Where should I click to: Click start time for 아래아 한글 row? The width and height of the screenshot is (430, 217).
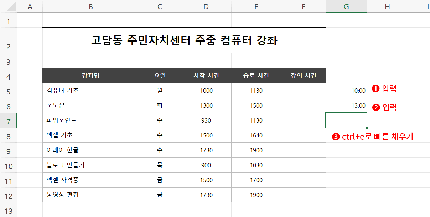click(206, 150)
